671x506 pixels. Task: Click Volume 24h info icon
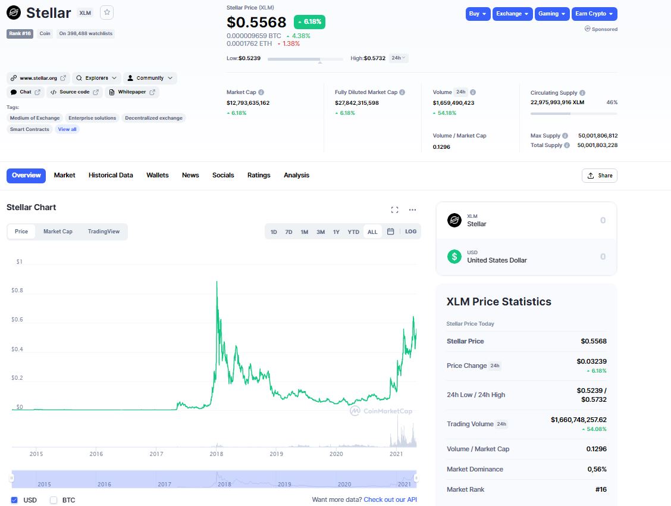[x=473, y=92]
